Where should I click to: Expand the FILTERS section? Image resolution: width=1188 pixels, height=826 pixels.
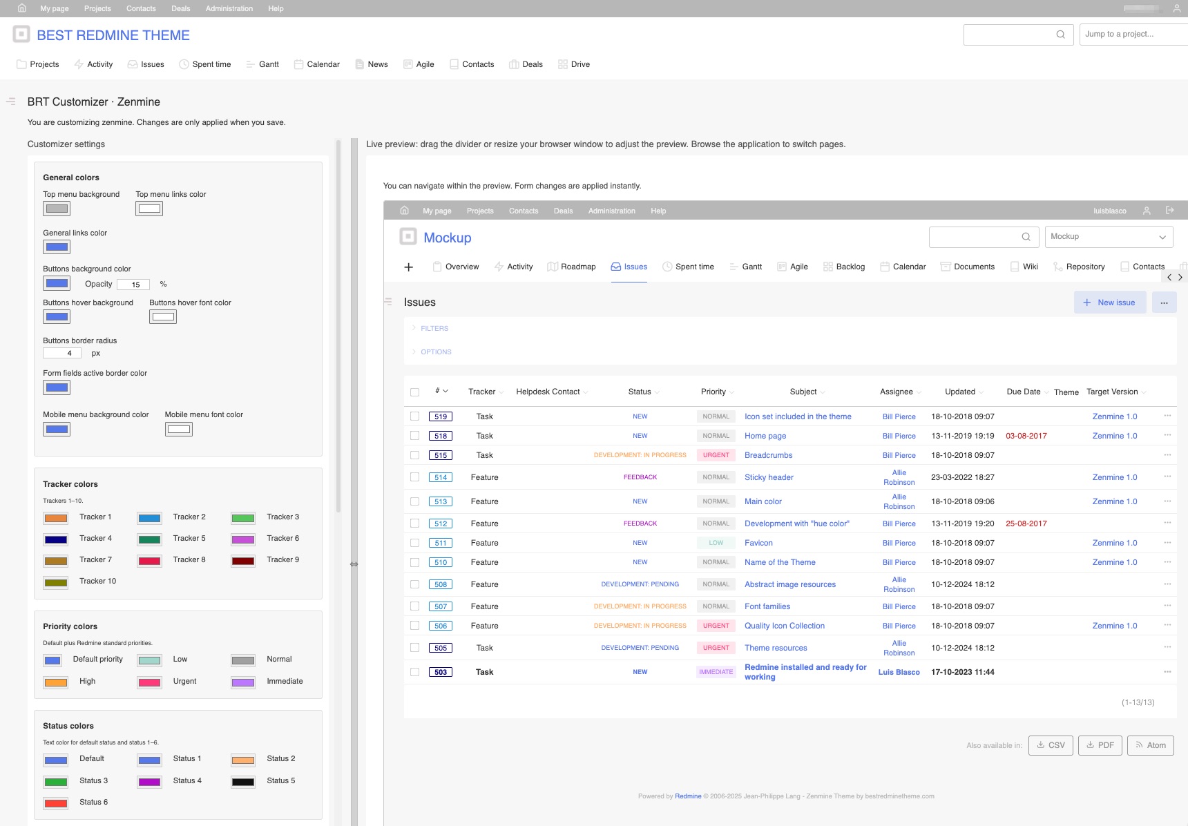point(434,329)
